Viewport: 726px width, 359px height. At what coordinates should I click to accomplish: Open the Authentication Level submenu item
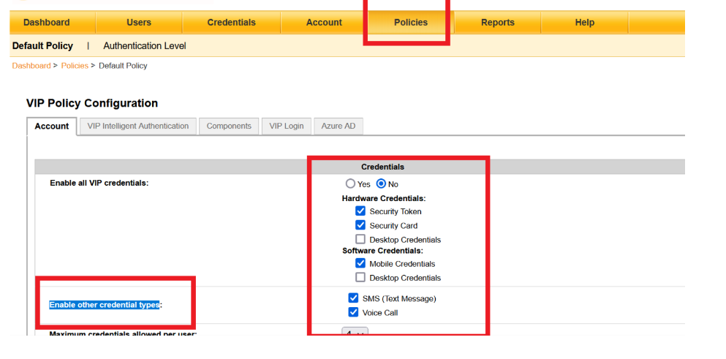point(145,46)
